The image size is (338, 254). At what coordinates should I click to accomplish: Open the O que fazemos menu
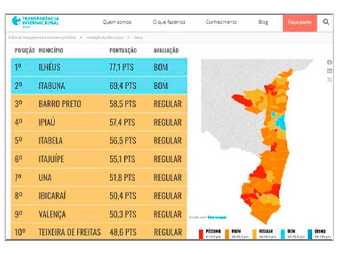[169, 22]
